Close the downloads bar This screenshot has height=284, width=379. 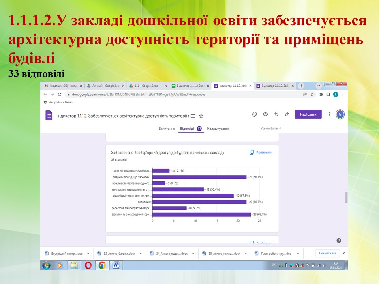point(344,253)
